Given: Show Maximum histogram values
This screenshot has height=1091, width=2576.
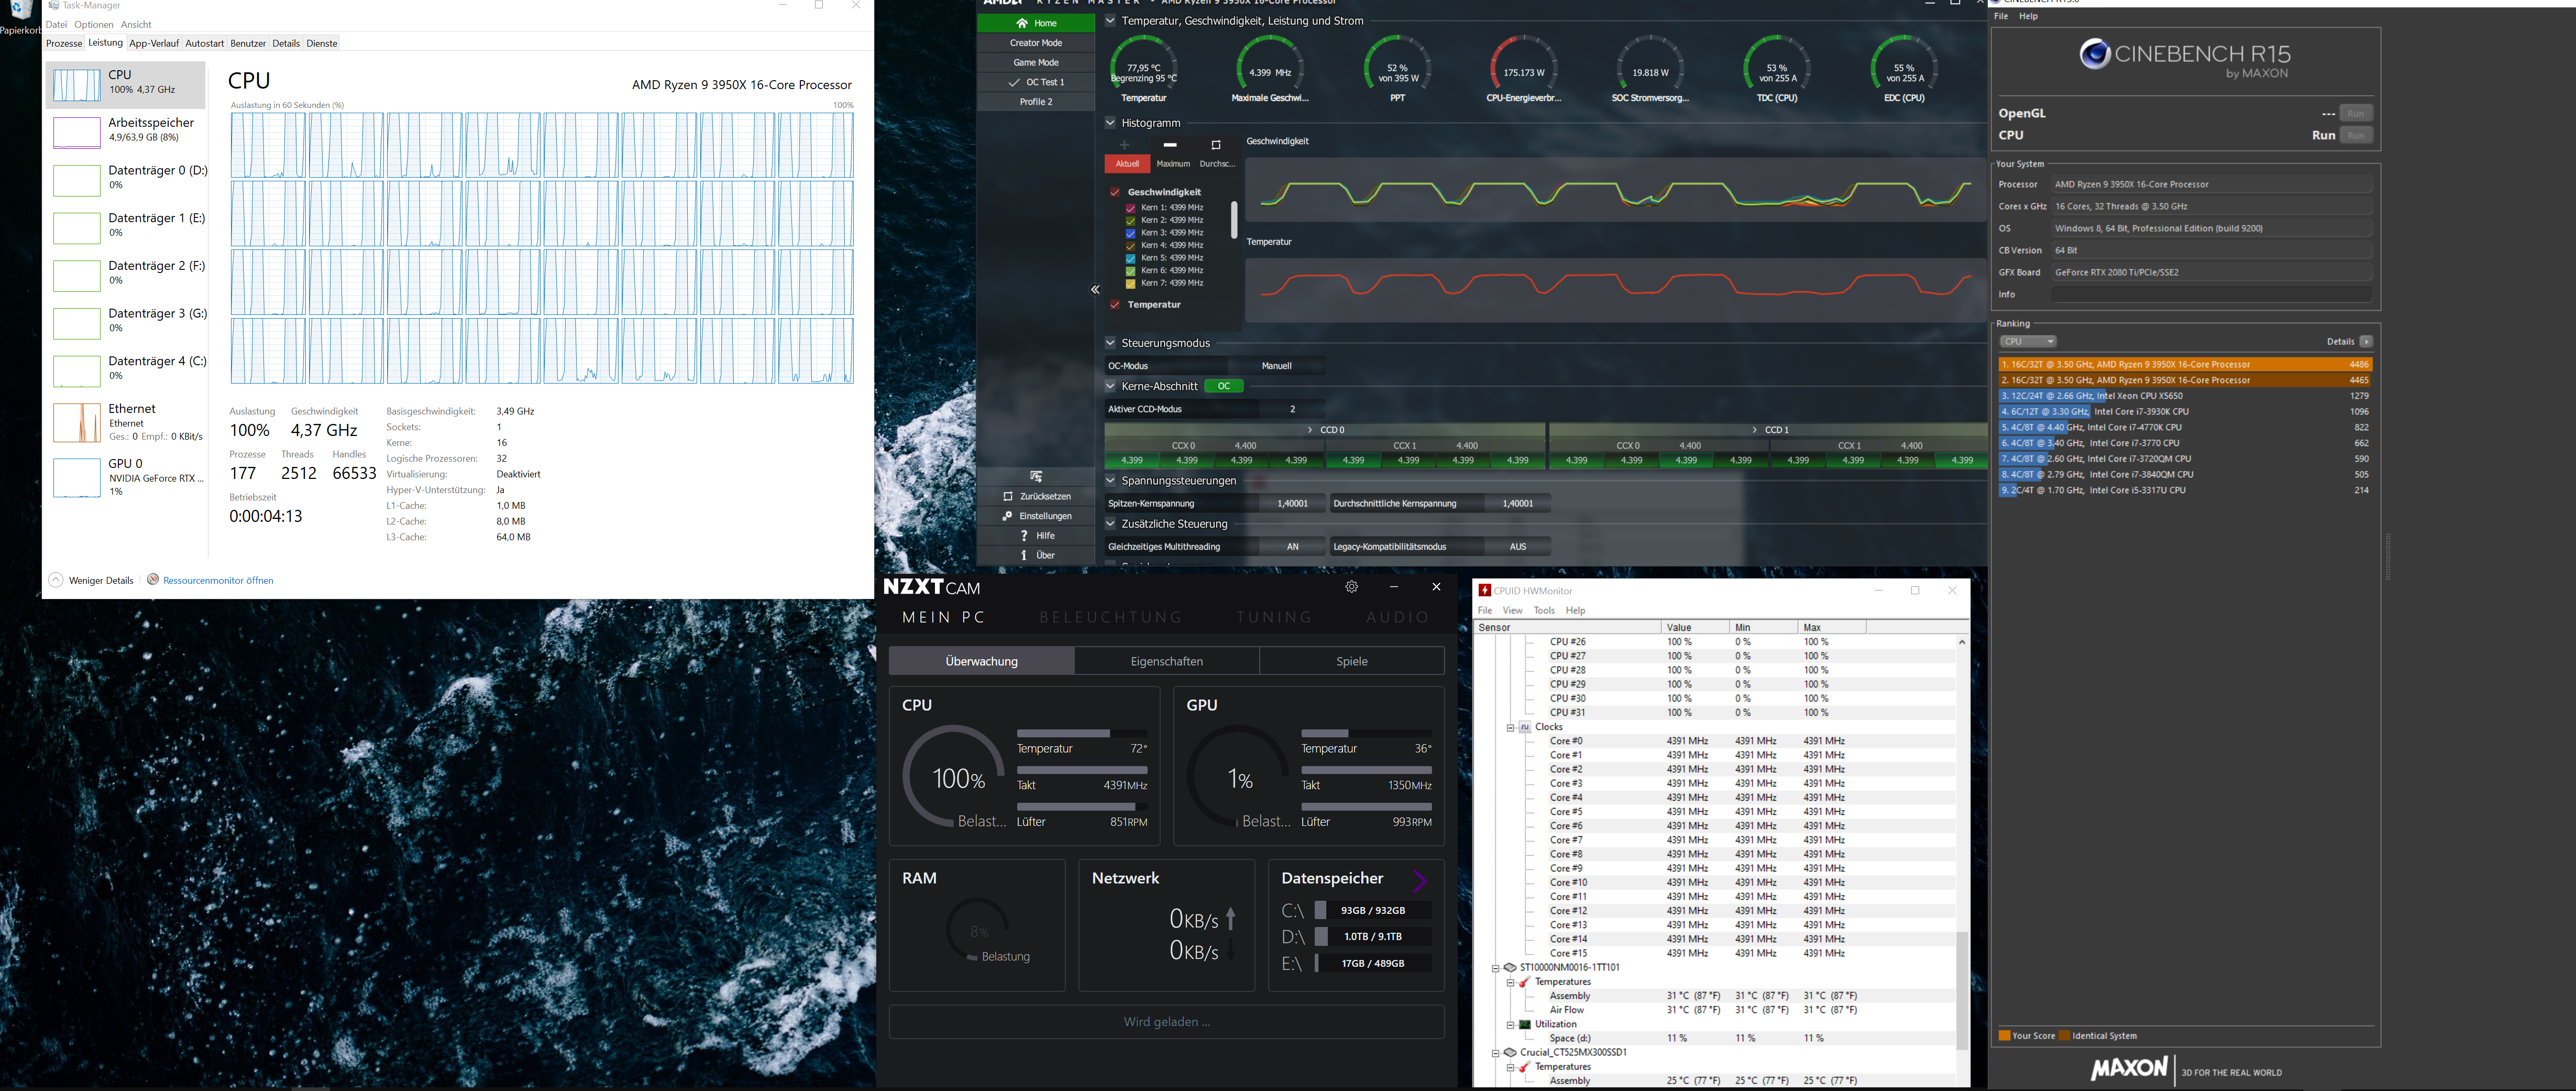Looking at the screenshot, I should pyautogui.click(x=1173, y=164).
